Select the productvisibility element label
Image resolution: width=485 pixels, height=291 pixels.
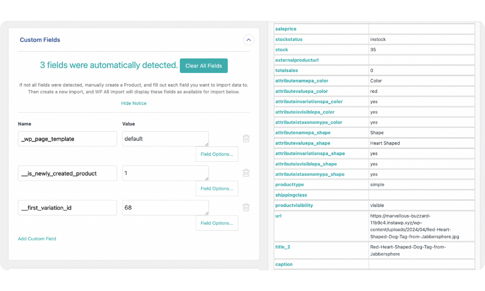tap(294, 206)
